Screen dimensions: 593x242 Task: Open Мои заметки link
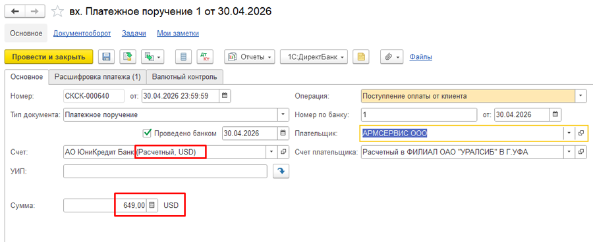pyautogui.click(x=178, y=34)
